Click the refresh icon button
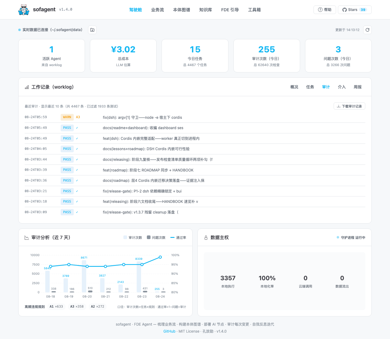This screenshot has width=390, height=339. 367,30
